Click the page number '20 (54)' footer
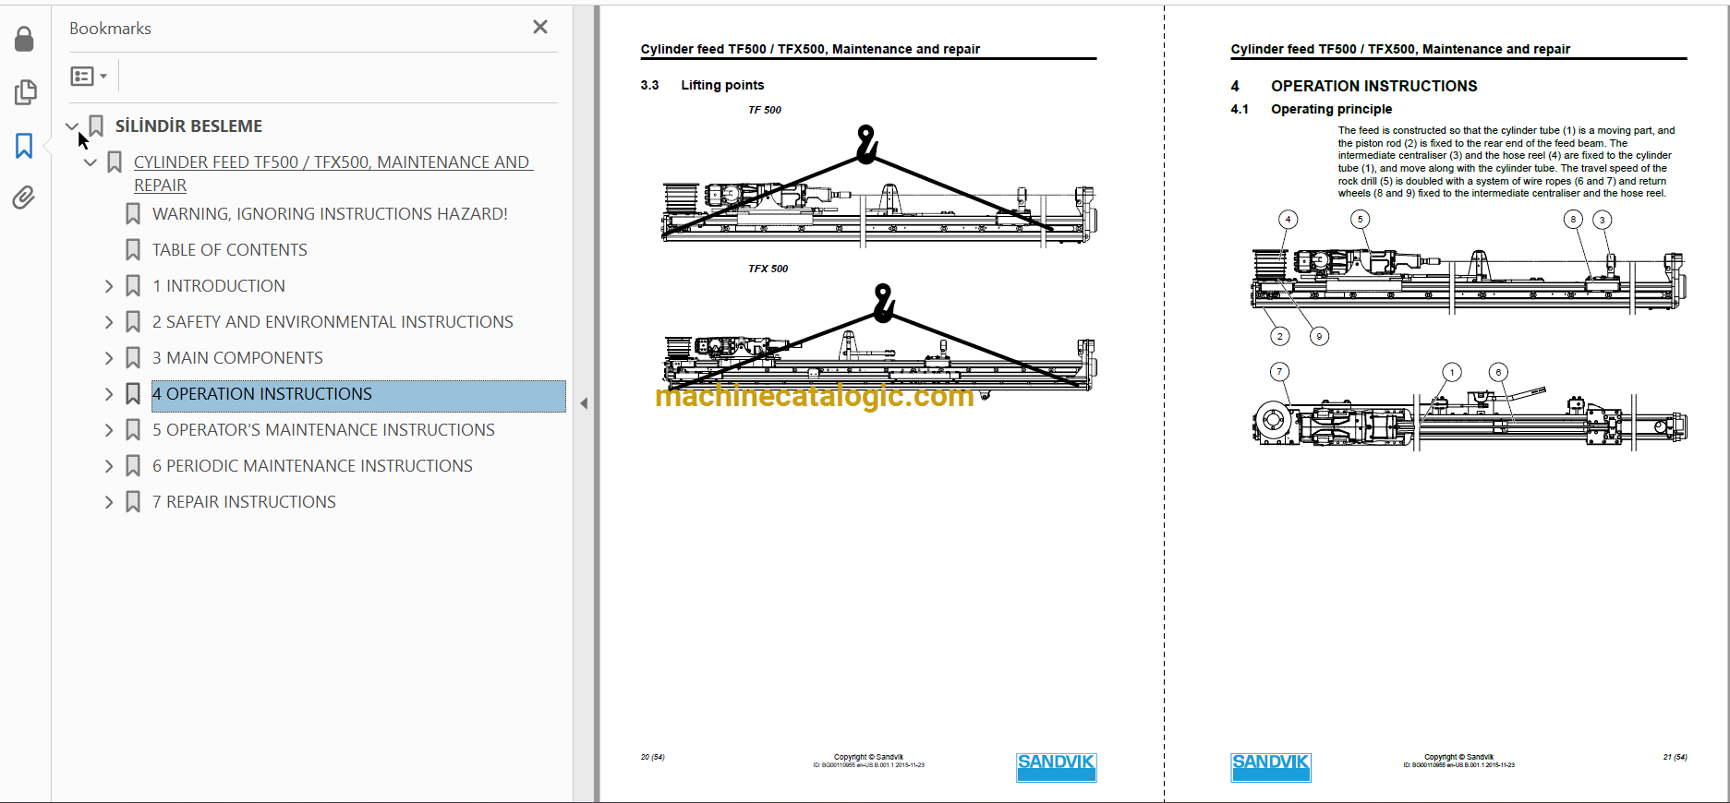 pos(653,758)
